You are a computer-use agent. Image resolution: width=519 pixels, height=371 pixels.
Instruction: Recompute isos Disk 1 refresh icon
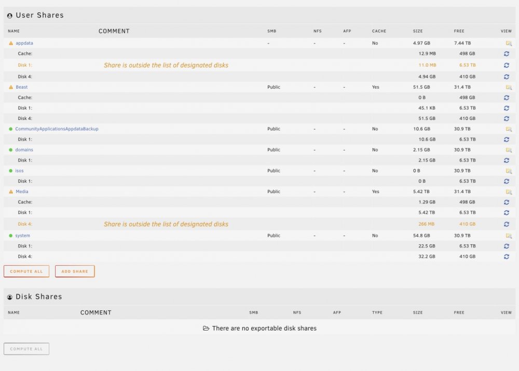(x=507, y=182)
